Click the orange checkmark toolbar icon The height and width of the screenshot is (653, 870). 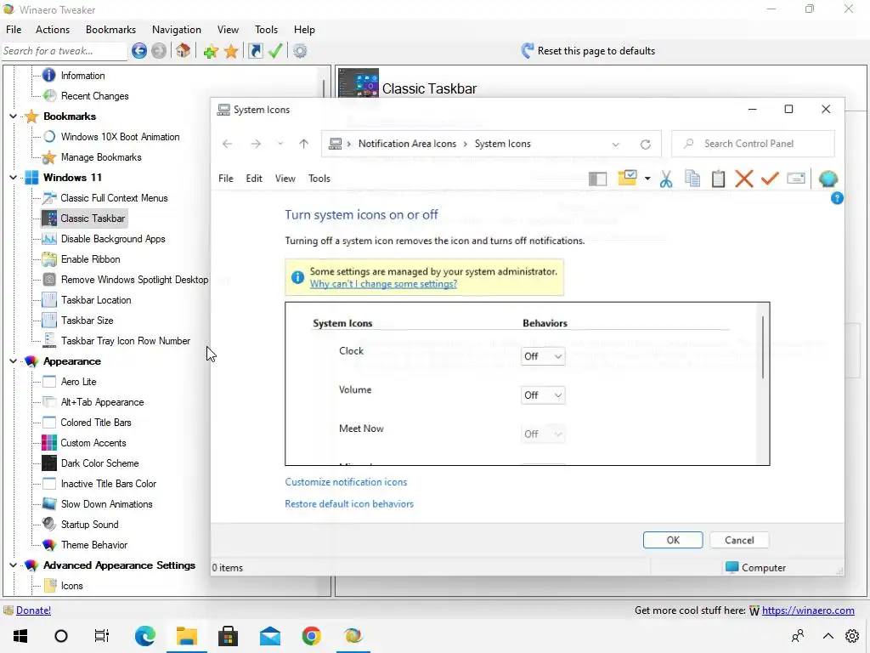770,179
